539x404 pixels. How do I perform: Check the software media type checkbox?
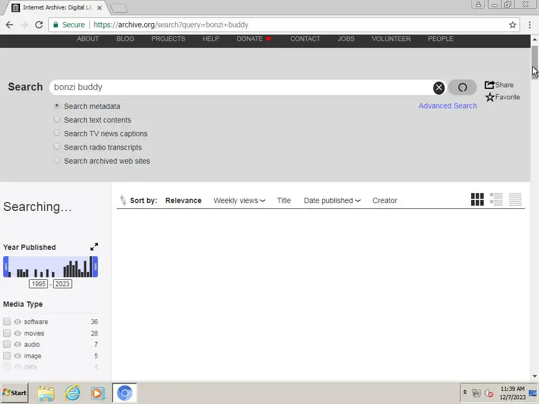(x=7, y=321)
